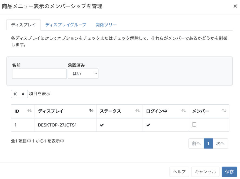Image resolution: width=240 pixels, height=179 pixels.
Task: Sort by ステータス column arrow icon
Action: 138,111
